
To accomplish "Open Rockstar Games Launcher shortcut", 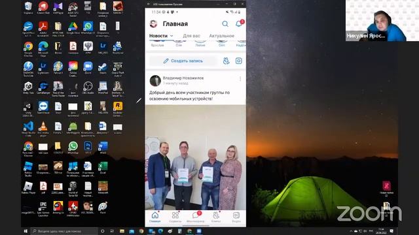I will (118, 109).
